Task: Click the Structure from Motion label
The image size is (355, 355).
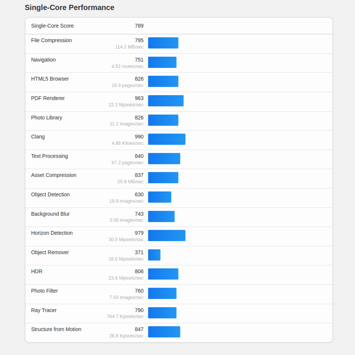Action: 56,329
